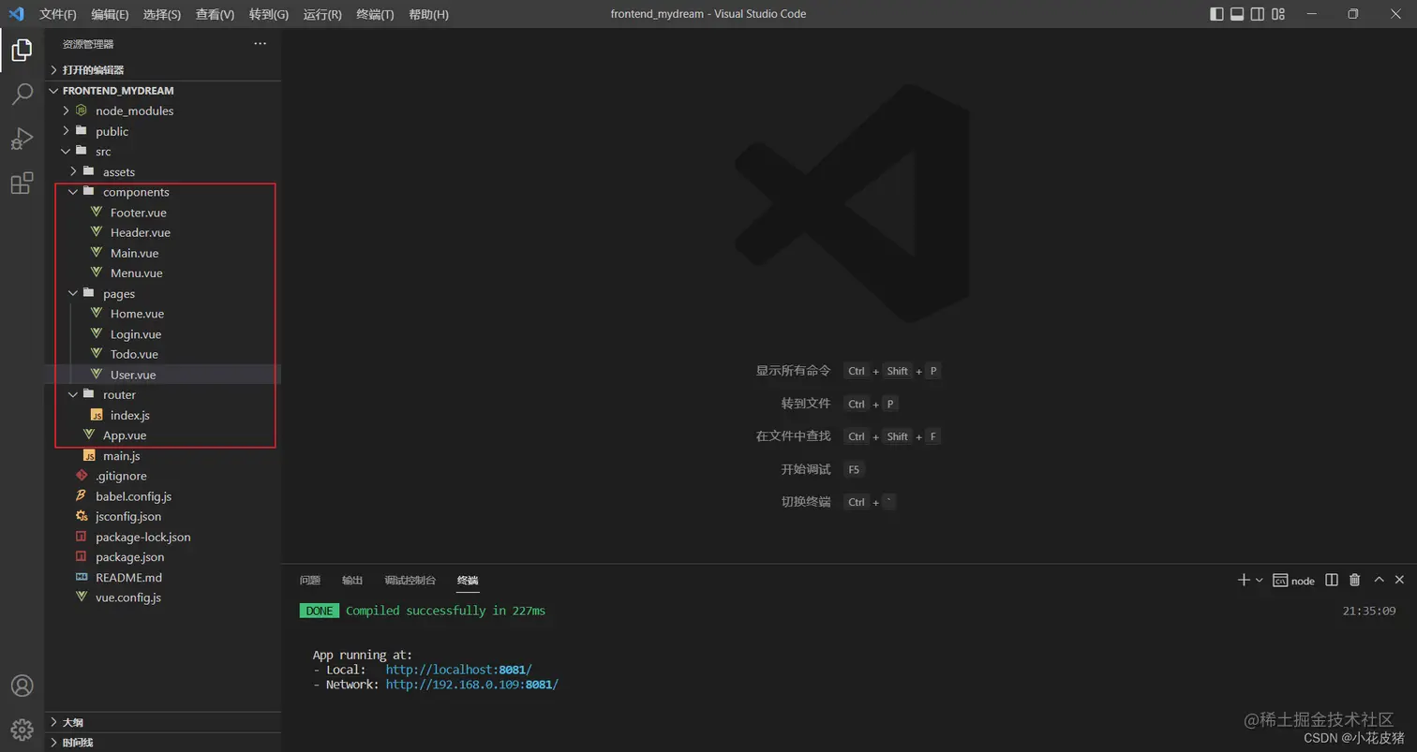Switch to the 问题 panel tab

[x=310, y=581]
